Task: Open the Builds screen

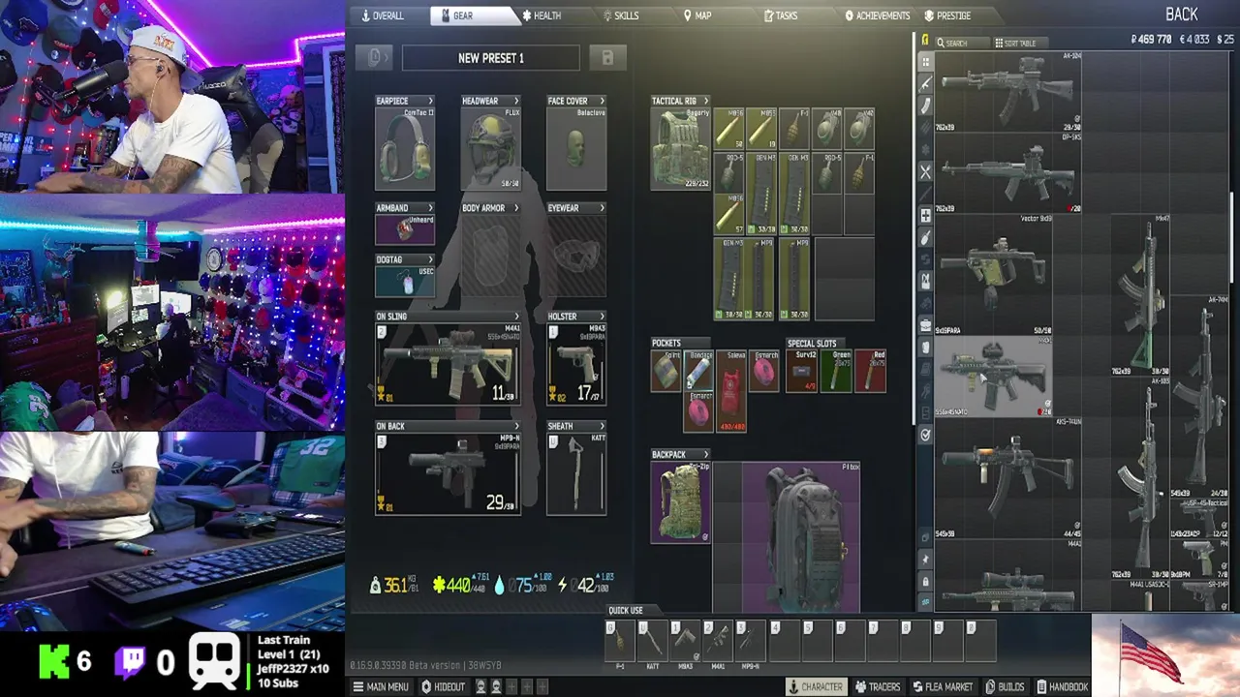Action: pyautogui.click(x=1005, y=686)
